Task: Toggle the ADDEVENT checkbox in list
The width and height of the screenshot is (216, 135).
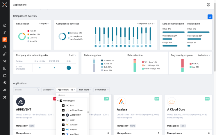Action: click(63, 115)
